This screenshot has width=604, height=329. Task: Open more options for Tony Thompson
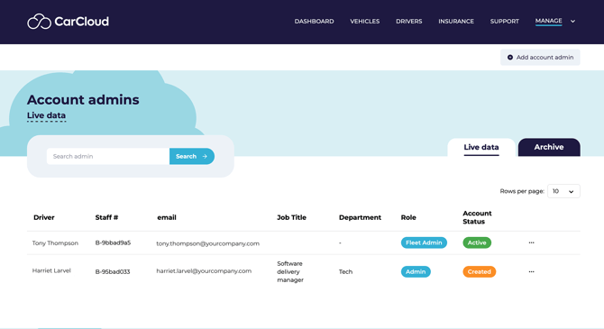point(531,242)
